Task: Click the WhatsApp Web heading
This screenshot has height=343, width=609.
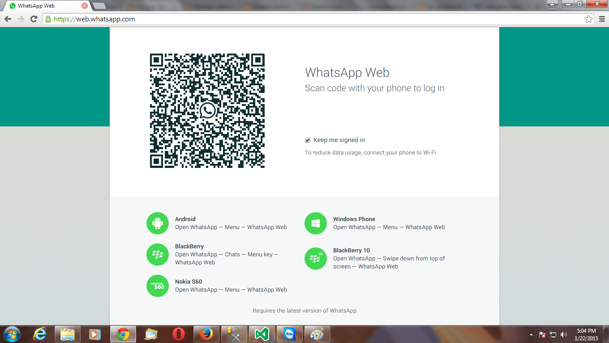Action: coord(347,72)
